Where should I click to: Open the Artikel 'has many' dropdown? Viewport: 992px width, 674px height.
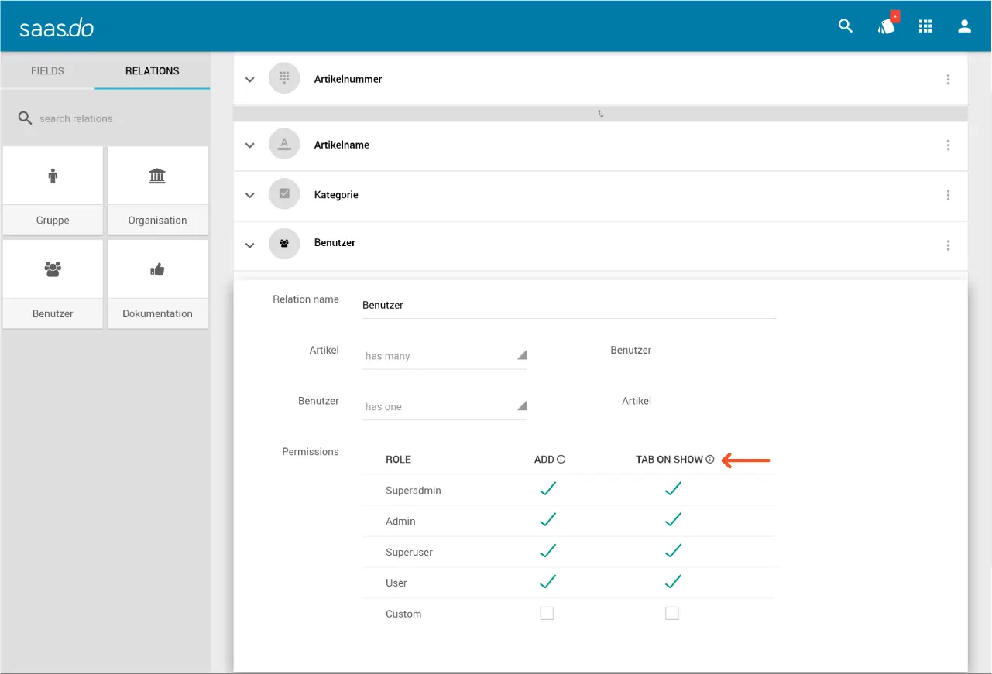(445, 356)
